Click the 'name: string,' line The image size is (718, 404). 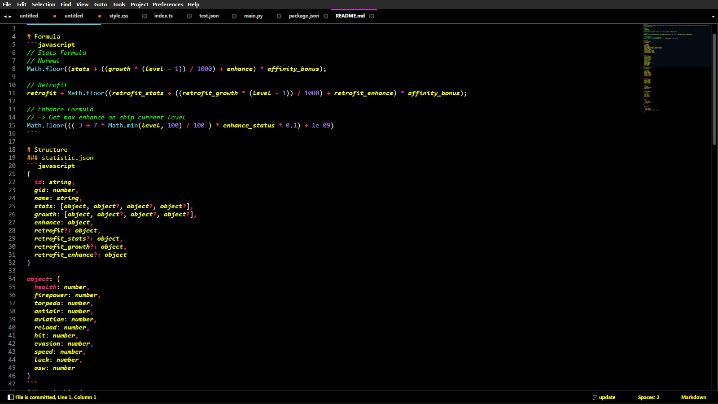(x=58, y=198)
